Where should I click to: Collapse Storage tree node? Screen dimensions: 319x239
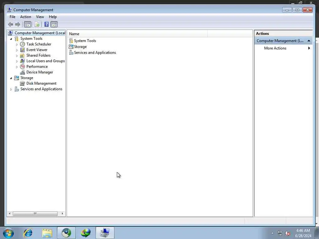11,78
